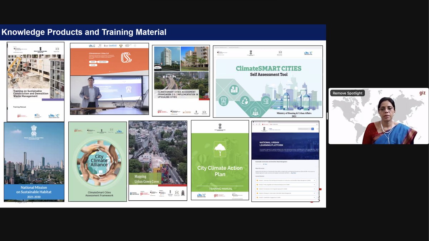Open the City Climate Alliance framework cover
This screenshot has height=241, width=429.
98,161
